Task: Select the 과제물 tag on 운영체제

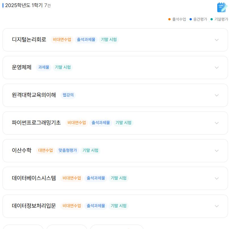Action: coord(44,67)
